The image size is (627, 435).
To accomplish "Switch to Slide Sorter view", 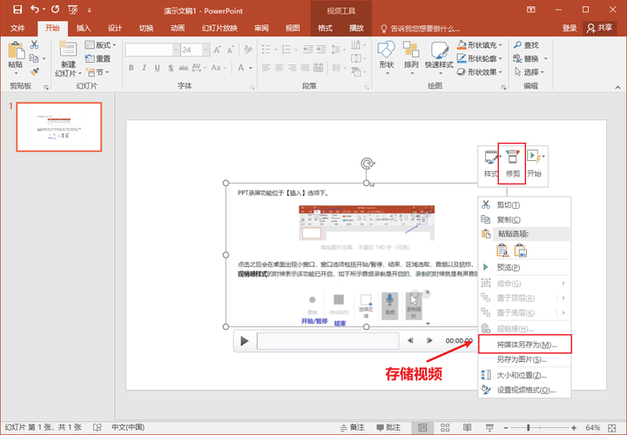I will (x=445, y=427).
